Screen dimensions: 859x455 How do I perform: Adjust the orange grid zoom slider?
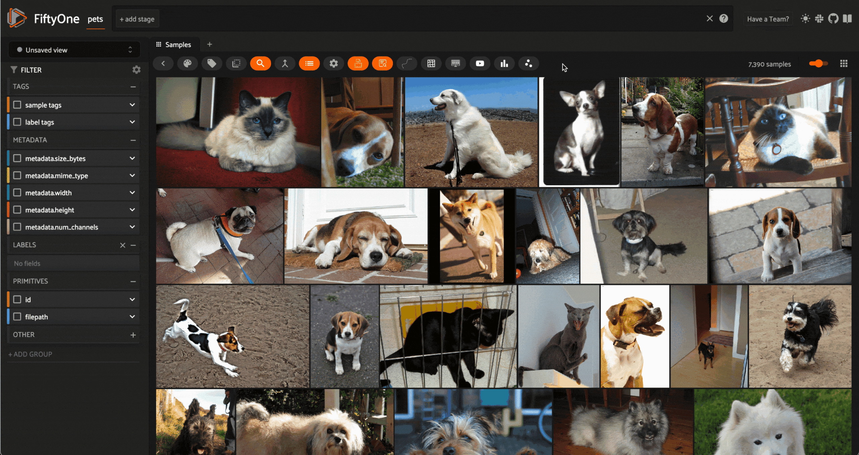(818, 63)
